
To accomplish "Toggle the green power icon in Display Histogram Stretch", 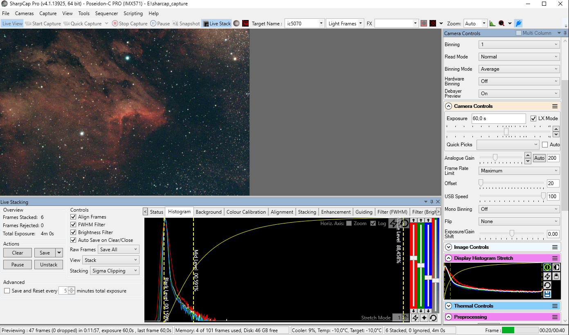I will [547, 268].
